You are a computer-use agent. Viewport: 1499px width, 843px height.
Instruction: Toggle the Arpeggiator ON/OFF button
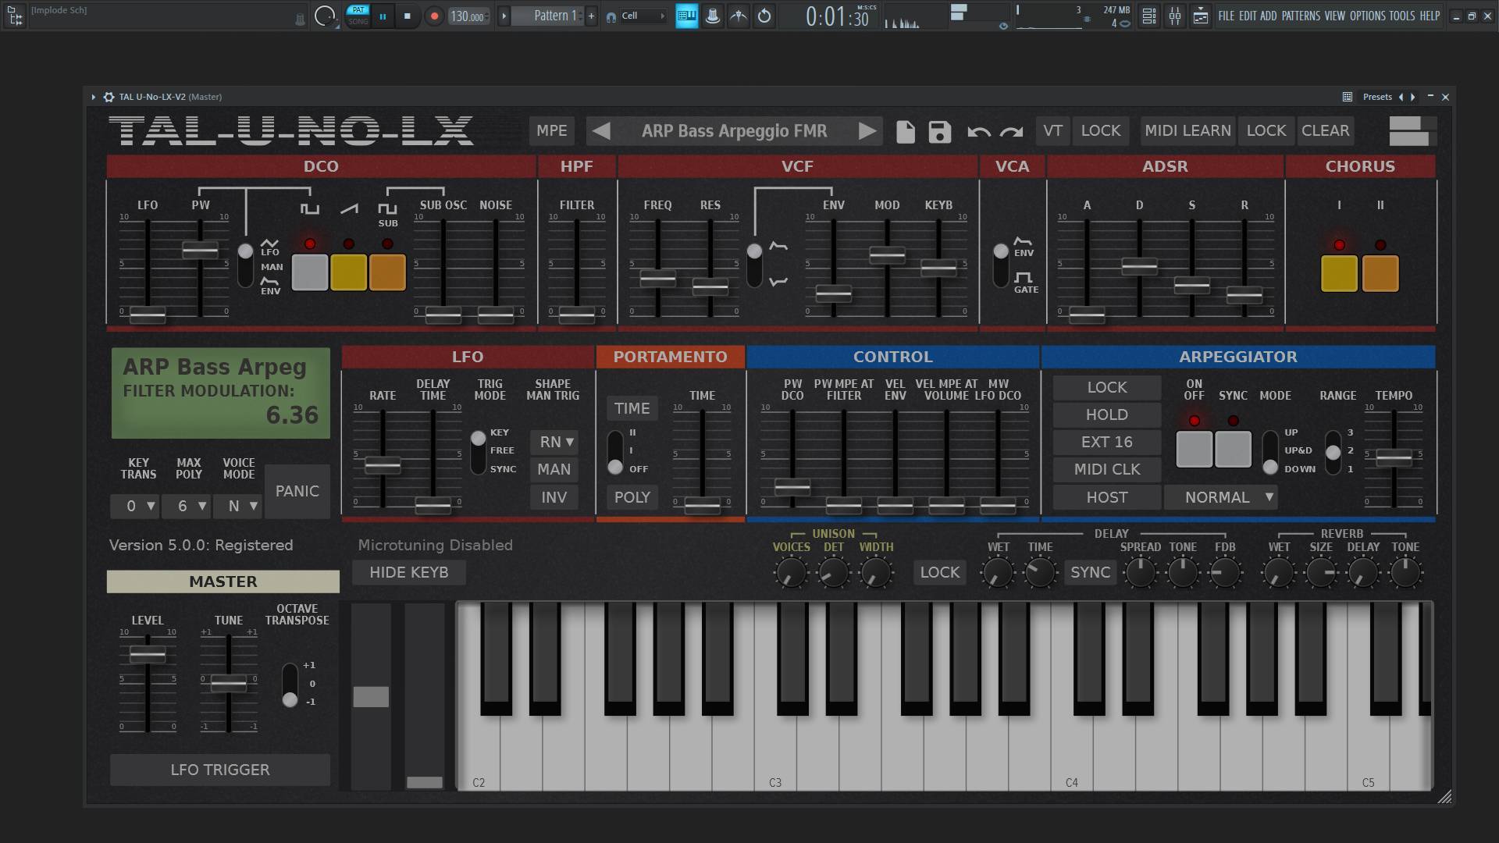coord(1194,450)
